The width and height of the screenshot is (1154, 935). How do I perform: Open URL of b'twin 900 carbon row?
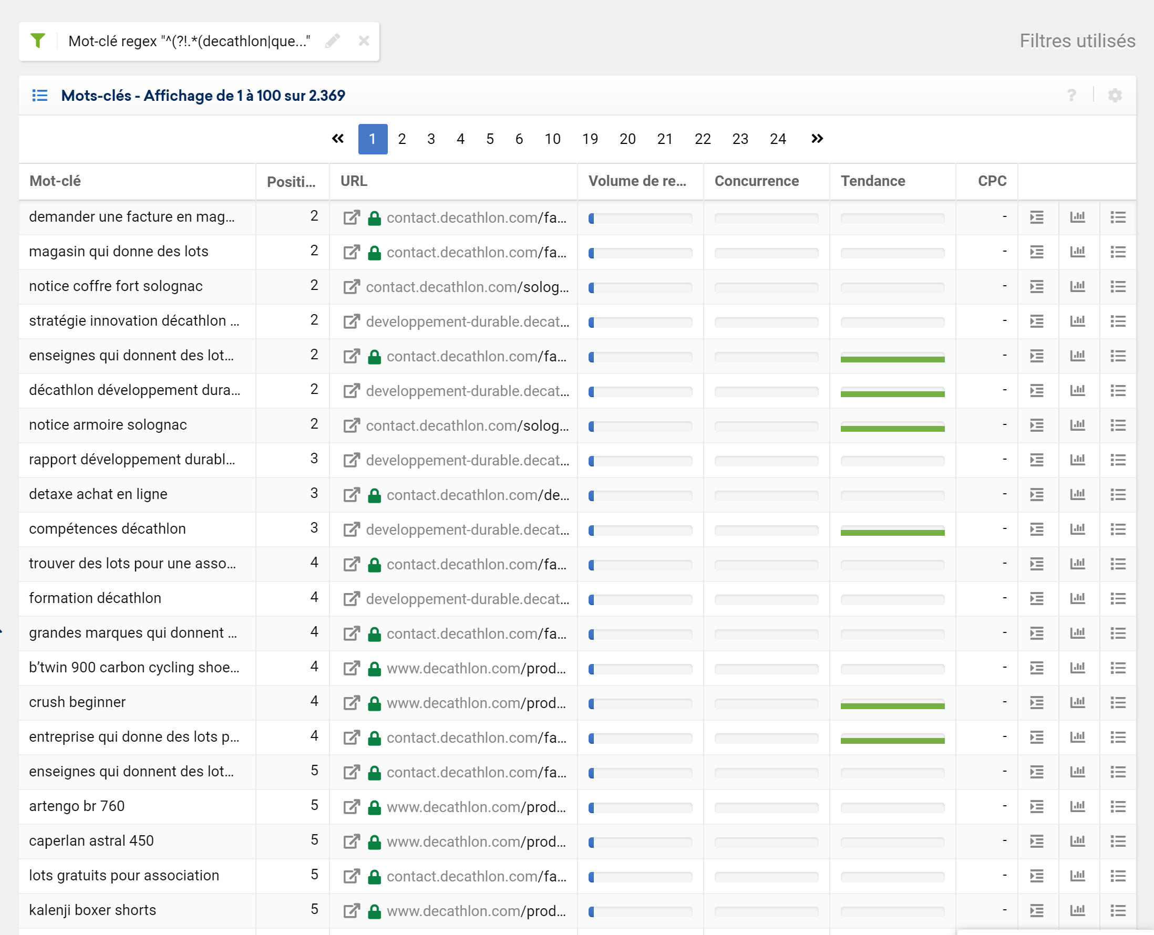(x=476, y=668)
